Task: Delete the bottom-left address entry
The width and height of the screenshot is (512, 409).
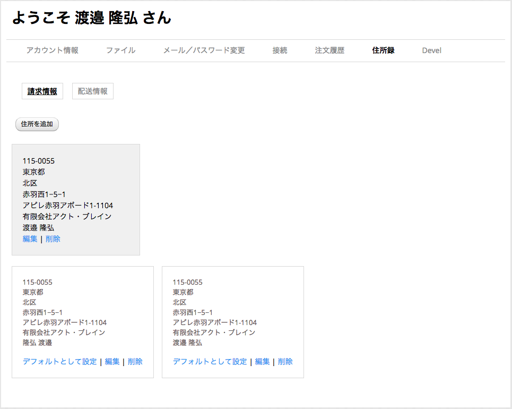Action: pyautogui.click(x=135, y=361)
